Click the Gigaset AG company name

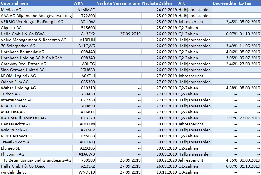[x=11, y=27]
